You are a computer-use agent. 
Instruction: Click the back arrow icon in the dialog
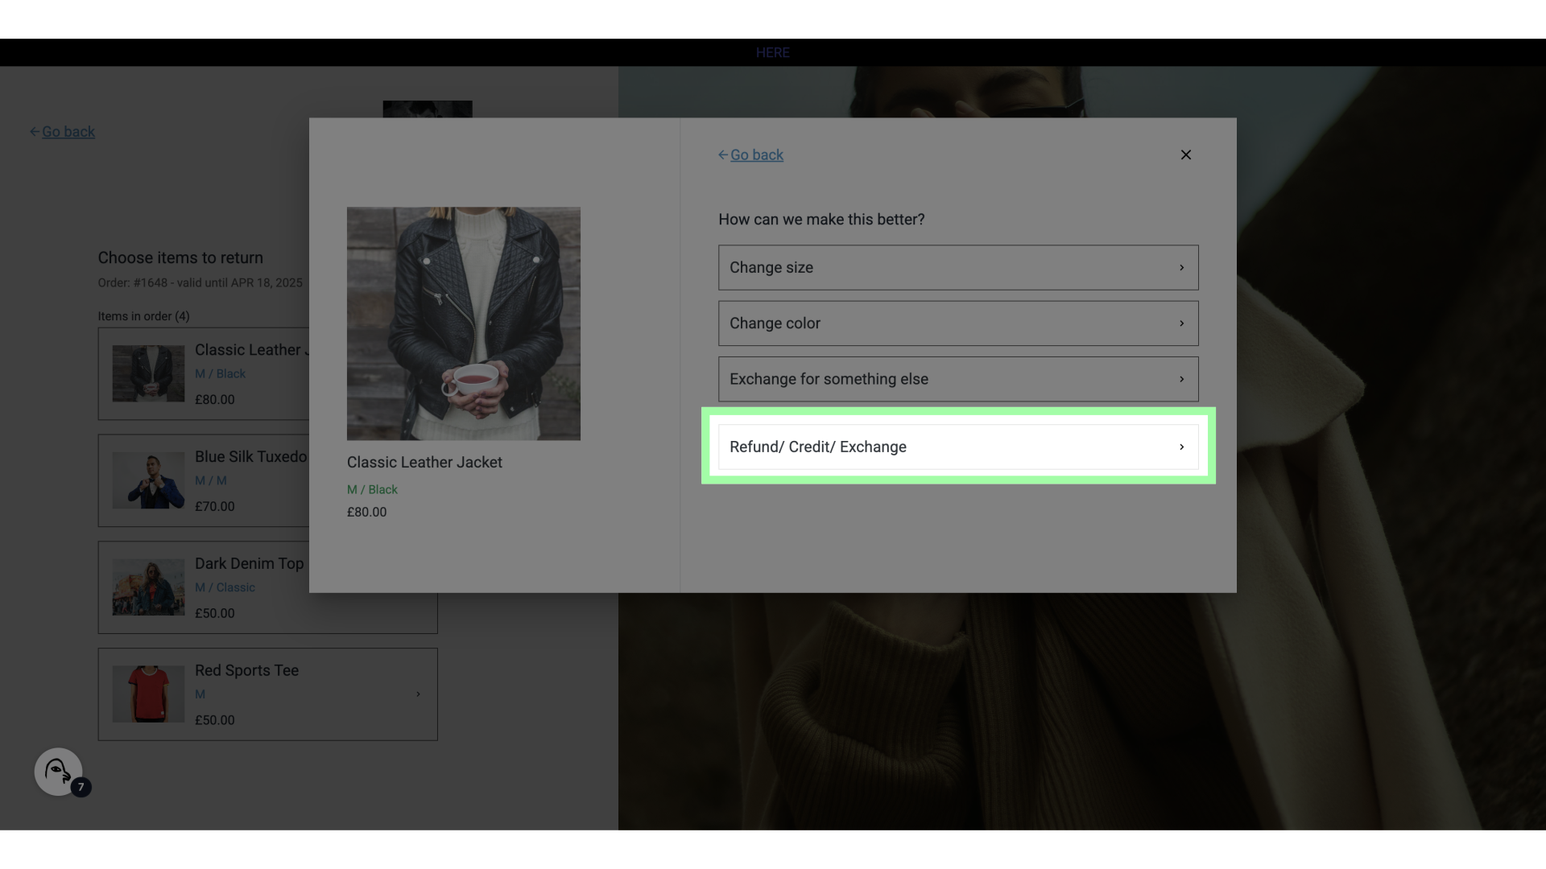(723, 154)
